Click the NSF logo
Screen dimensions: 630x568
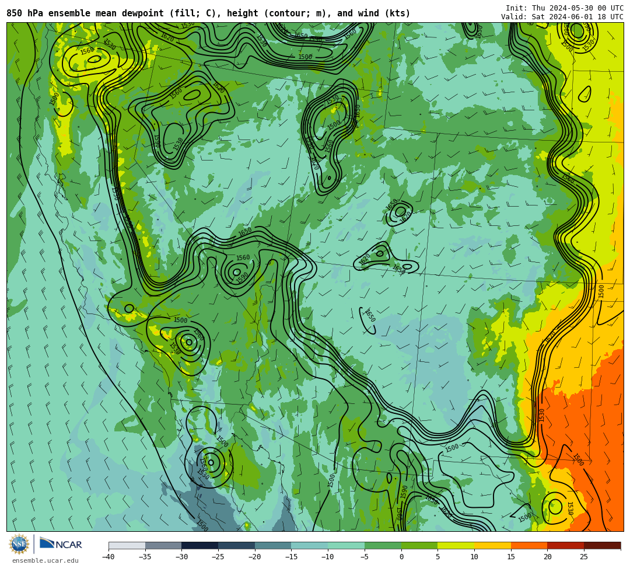19,544
